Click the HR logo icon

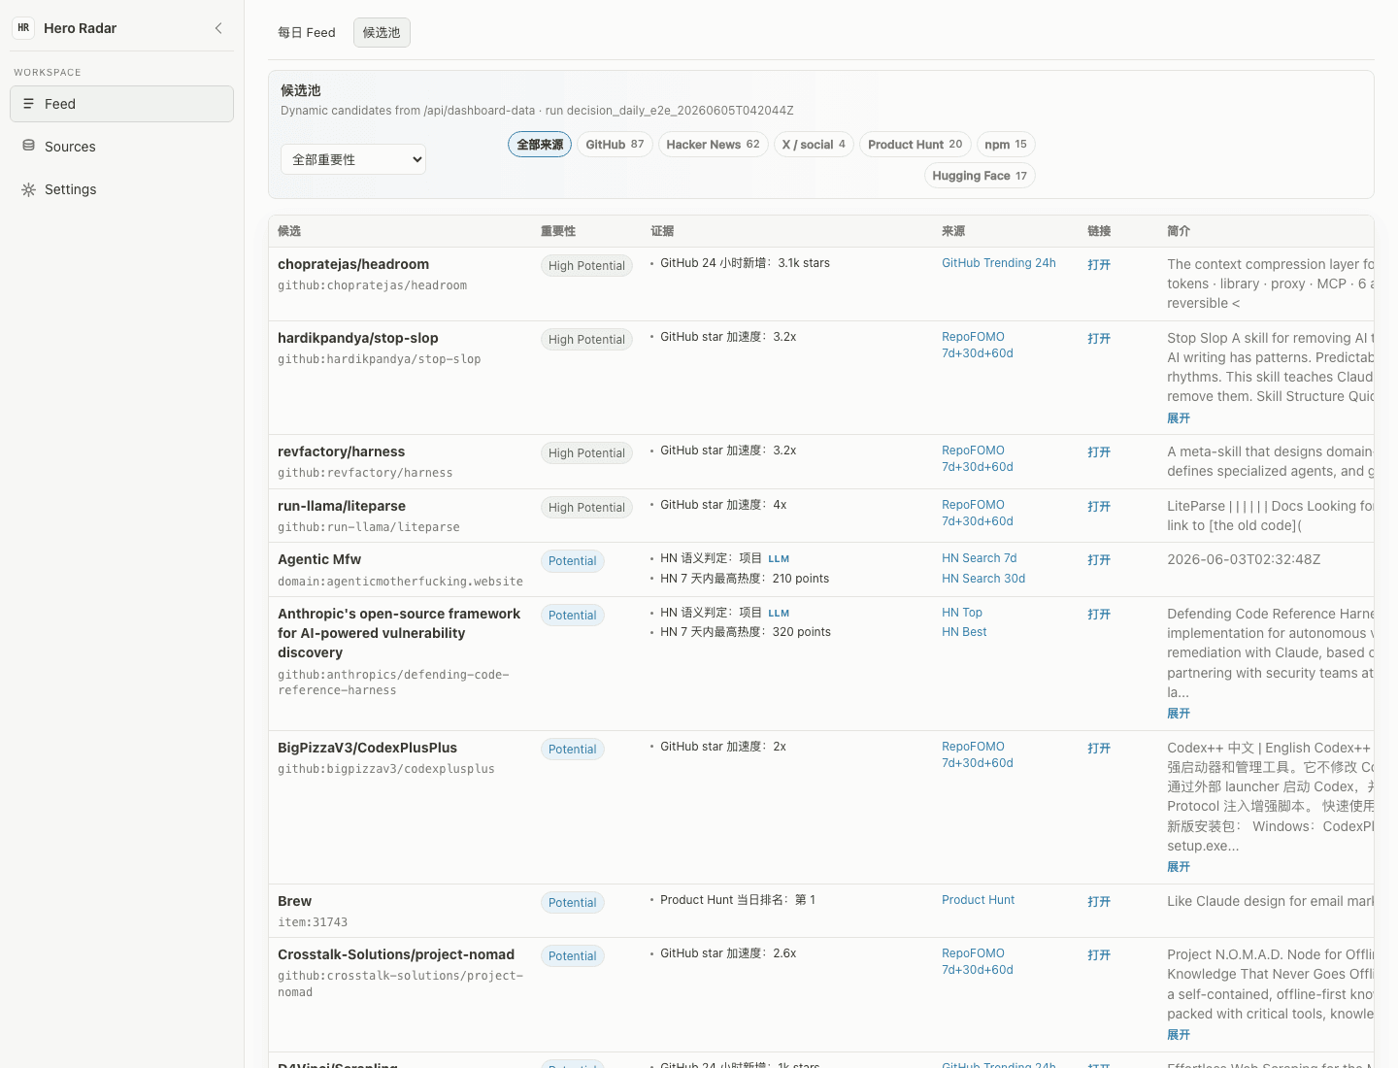tap(23, 28)
